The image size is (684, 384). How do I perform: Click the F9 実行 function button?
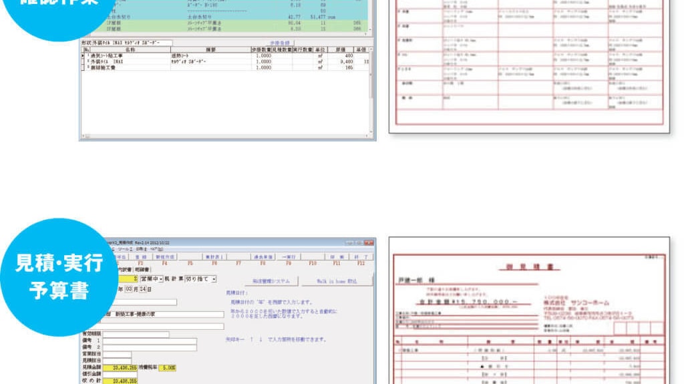pos(287,257)
